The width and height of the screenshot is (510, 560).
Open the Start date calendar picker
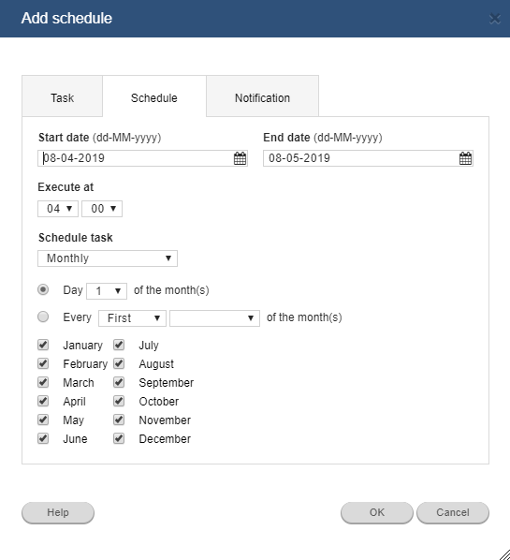coord(240,158)
